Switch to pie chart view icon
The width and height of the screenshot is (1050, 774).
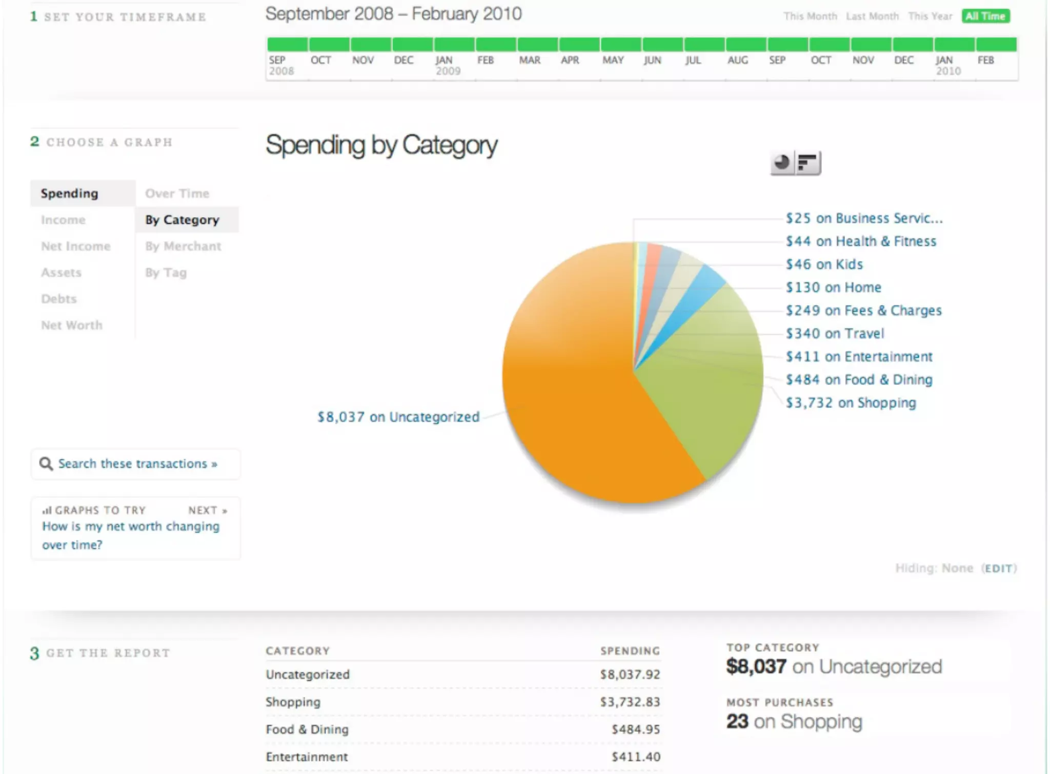click(x=782, y=163)
